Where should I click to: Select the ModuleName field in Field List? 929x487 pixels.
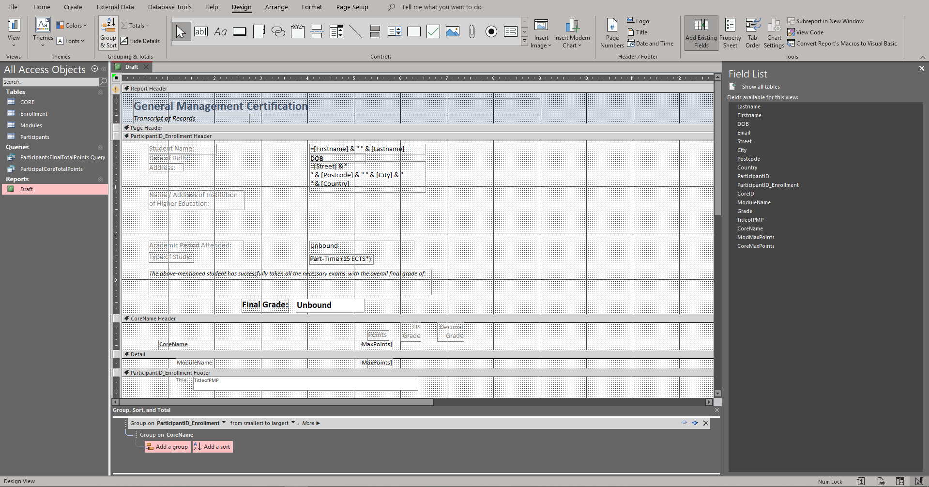pyautogui.click(x=754, y=202)
